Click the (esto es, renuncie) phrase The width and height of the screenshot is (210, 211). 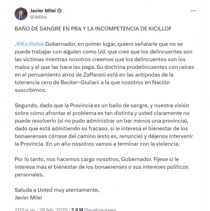pyautogui.click(x=120, y=136)
